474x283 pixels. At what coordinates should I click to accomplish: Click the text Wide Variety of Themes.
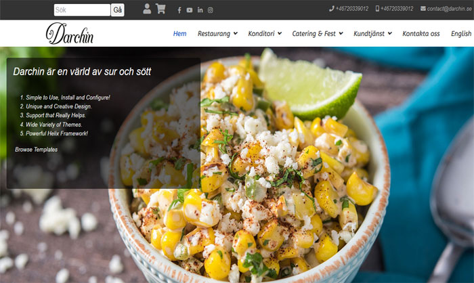tap(53, 125)
